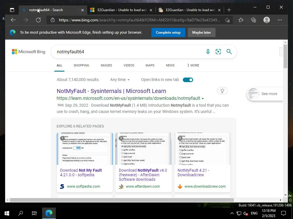Close the notmyfault64 - Search tab
This screenshot has height=219, width=293.
[82, 10]
